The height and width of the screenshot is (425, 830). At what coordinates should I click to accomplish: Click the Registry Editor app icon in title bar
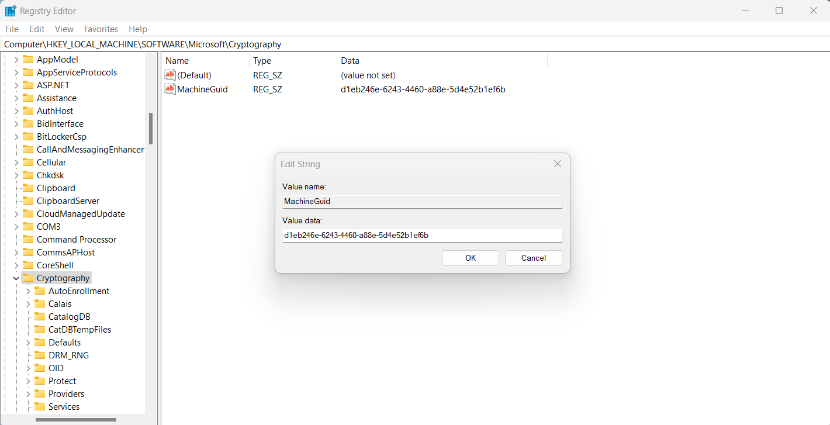click(x=11, y=11)
